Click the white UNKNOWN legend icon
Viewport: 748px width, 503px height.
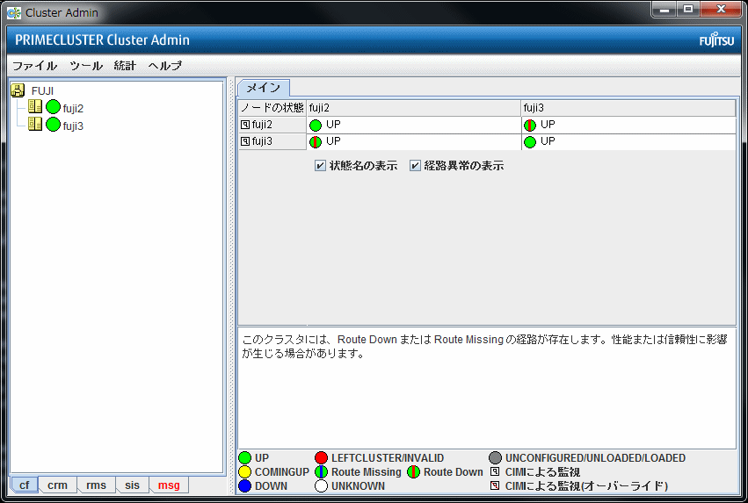(x=321, y=486)
